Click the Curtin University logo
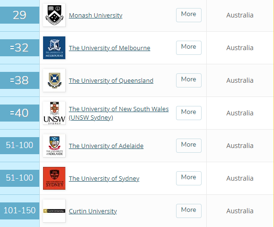274x227 pixels. (x=54, y=211)
